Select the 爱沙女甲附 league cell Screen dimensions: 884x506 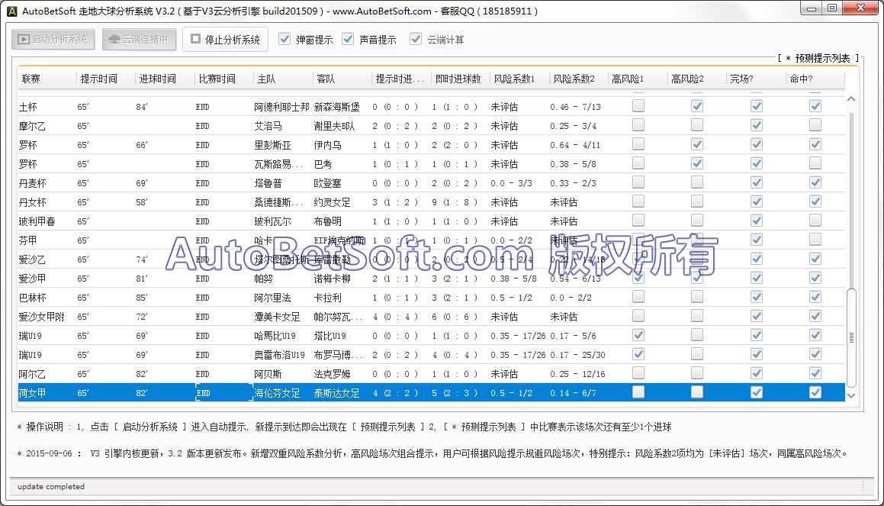[x=41, y=317]
